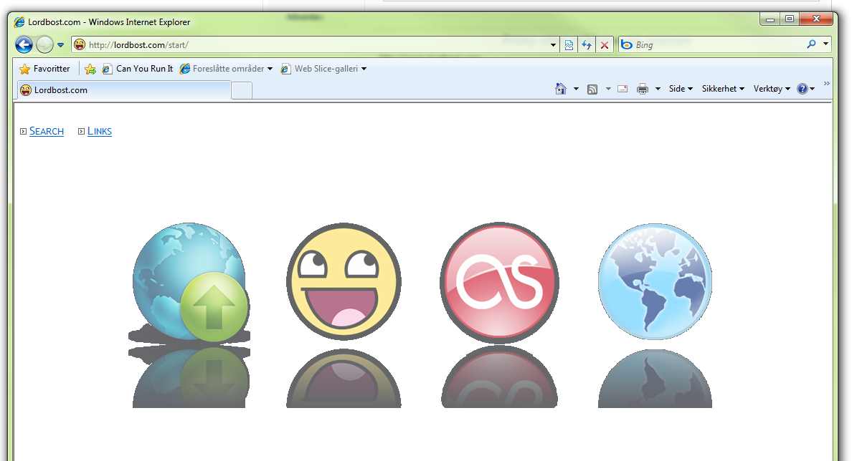Click the RSS feeds icon

592,89
